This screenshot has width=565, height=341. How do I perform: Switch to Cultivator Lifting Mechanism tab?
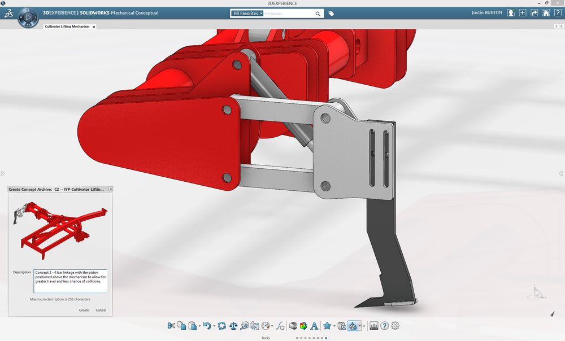click(x=67, y=27)
